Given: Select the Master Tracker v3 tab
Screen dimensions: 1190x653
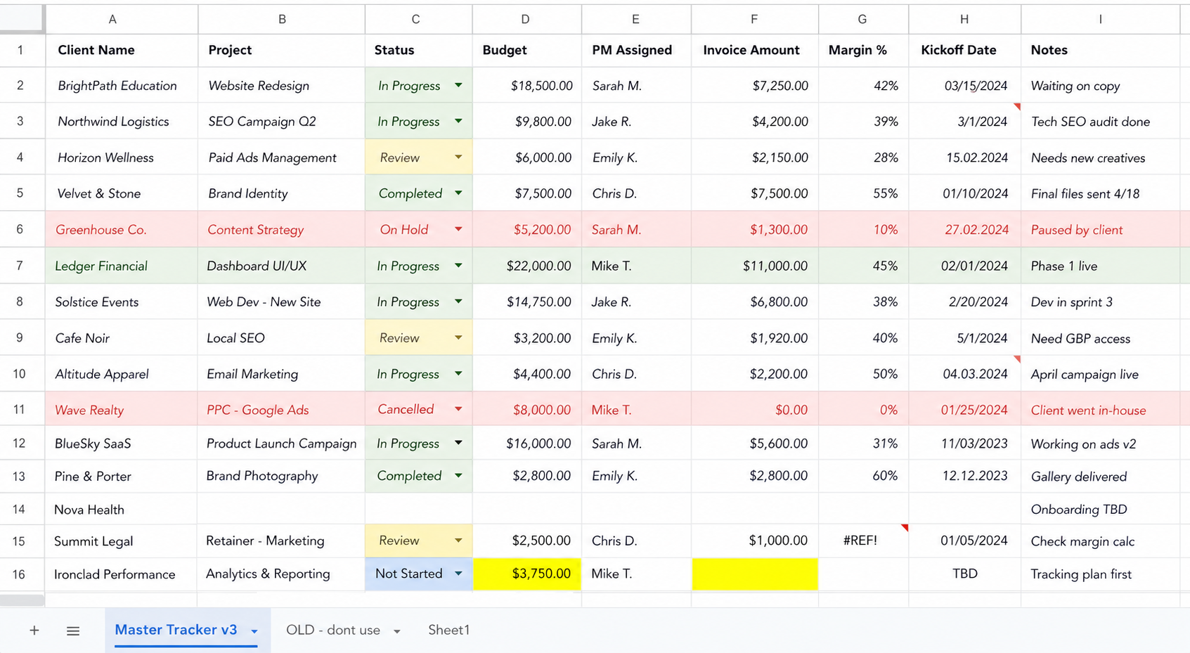Looking at the screenshot, I should click(x=176, y=630).
